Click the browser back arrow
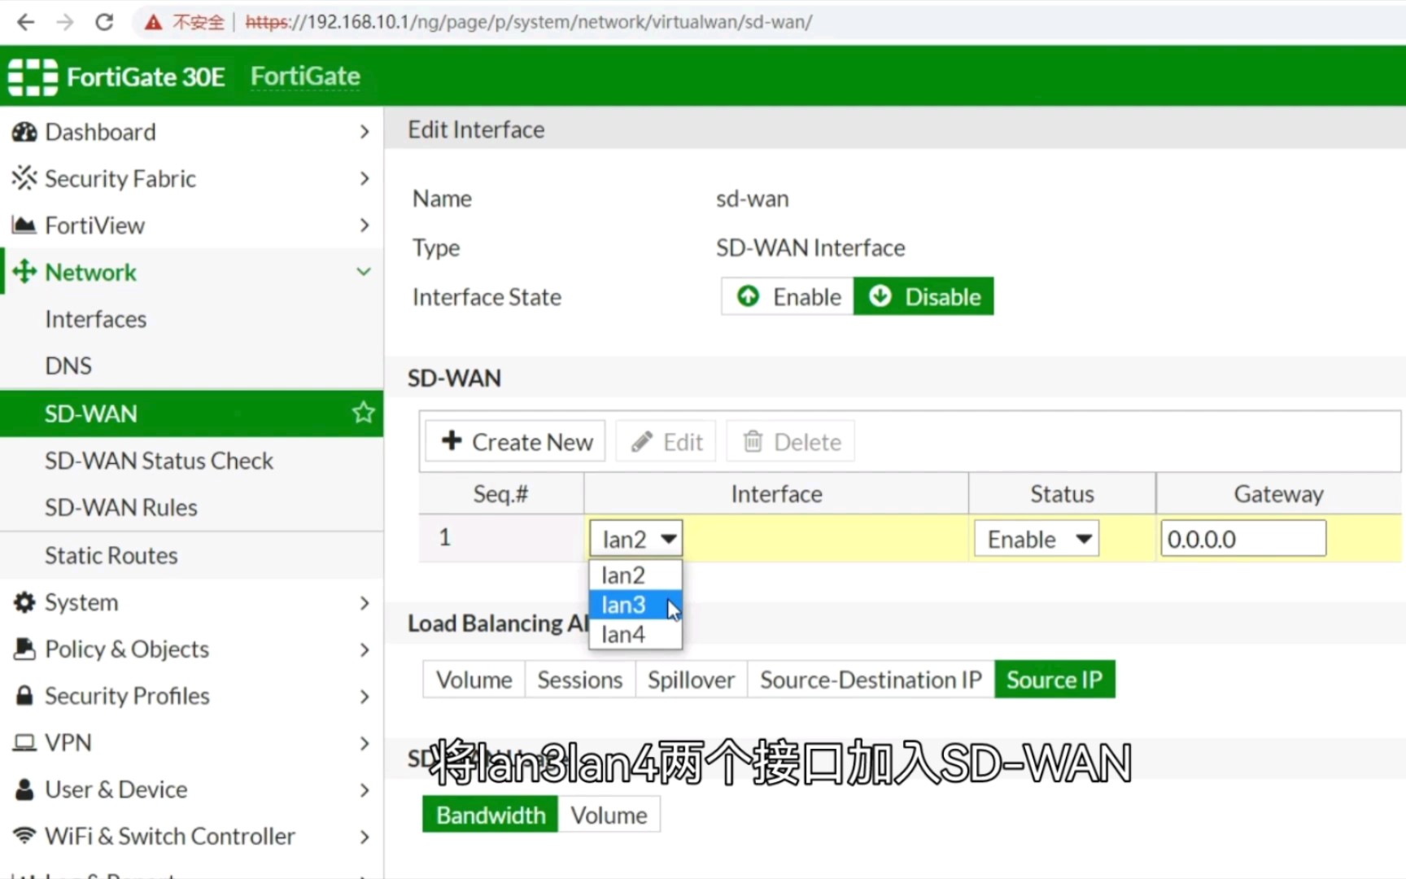This screenshot has height=879, width=1406. 26,22
